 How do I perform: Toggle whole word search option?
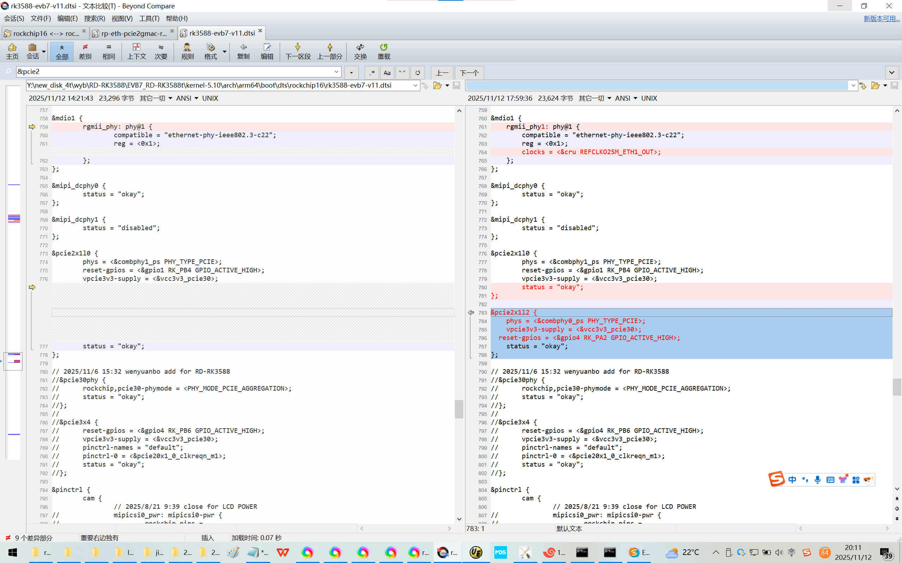tap(402, 72)
